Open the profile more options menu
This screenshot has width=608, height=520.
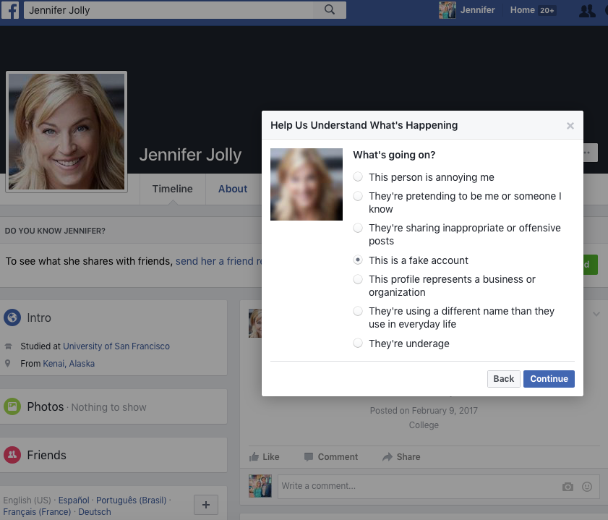587,152
